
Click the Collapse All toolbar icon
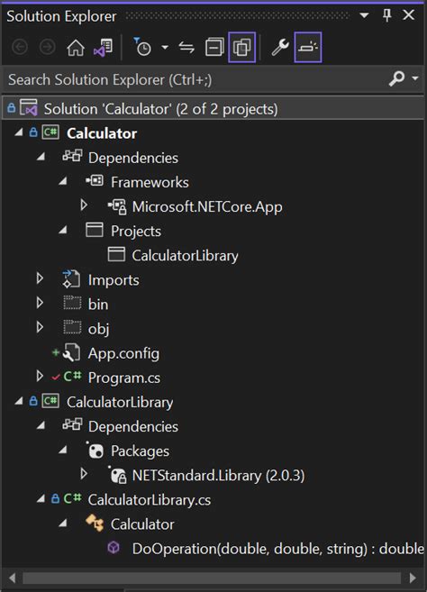tap(214, 48)
